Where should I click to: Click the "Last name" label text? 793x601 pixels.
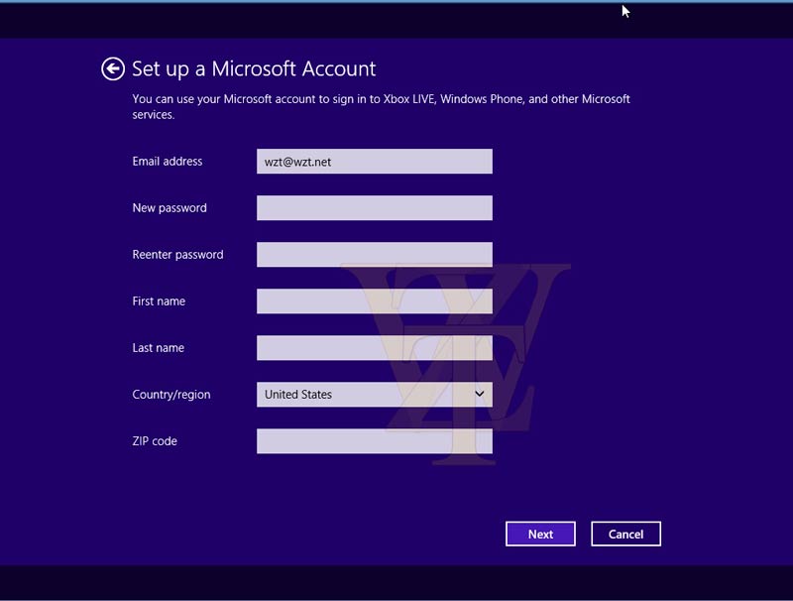pos(159,348)
